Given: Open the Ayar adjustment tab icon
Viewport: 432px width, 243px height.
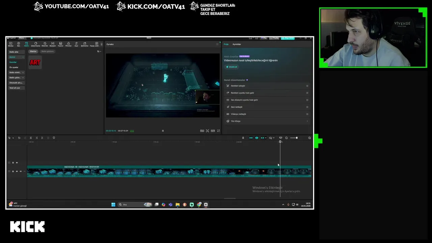Looking at the screenshot, I should (x=76, y=44).
